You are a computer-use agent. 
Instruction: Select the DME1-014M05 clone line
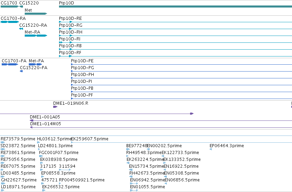pos(161,127)
